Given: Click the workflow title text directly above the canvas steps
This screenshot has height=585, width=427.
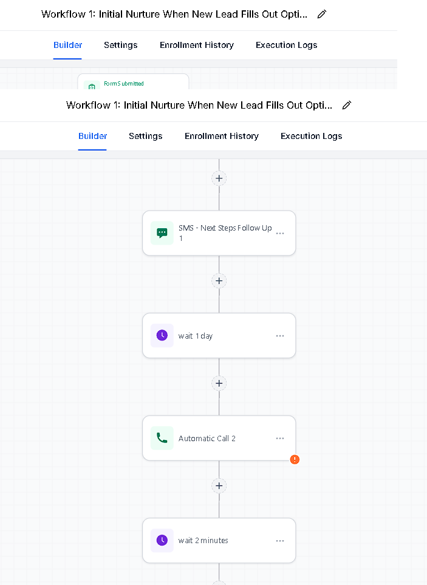Looking at the screenshot, I should click(x=199, y=105).
